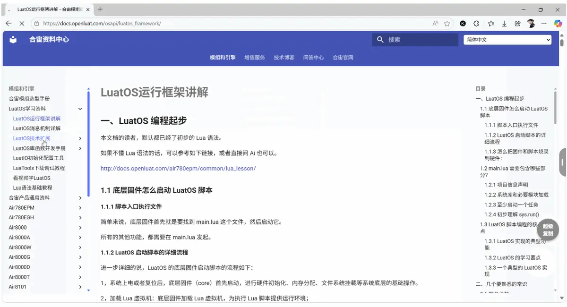Image resolution: width=567 pixels, height=307 pixels.
Task: Open LuatIO初始化配置工具 in sidebar
Action: pos(38,158)
